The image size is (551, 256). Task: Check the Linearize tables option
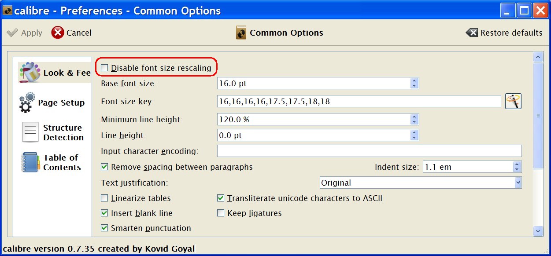point(104,198)
